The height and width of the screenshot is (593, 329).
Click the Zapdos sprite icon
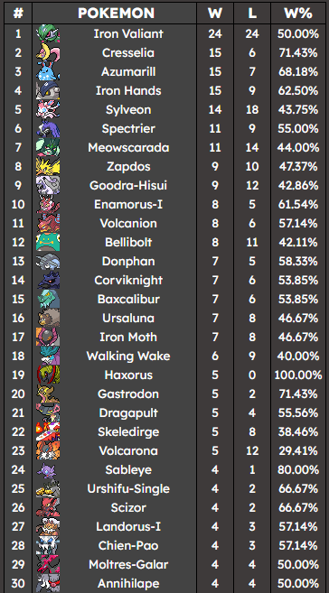click(48, 167)
